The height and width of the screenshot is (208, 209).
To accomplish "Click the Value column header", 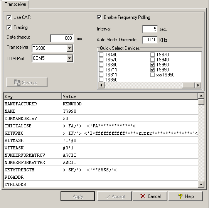I will coord(130,96).
